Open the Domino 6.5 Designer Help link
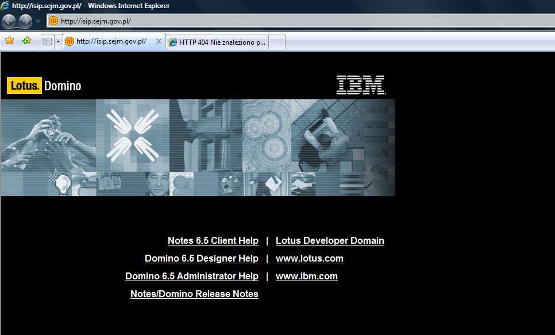Screen dimensions: 555x335 pyautogui.click(x=202, y=258)
